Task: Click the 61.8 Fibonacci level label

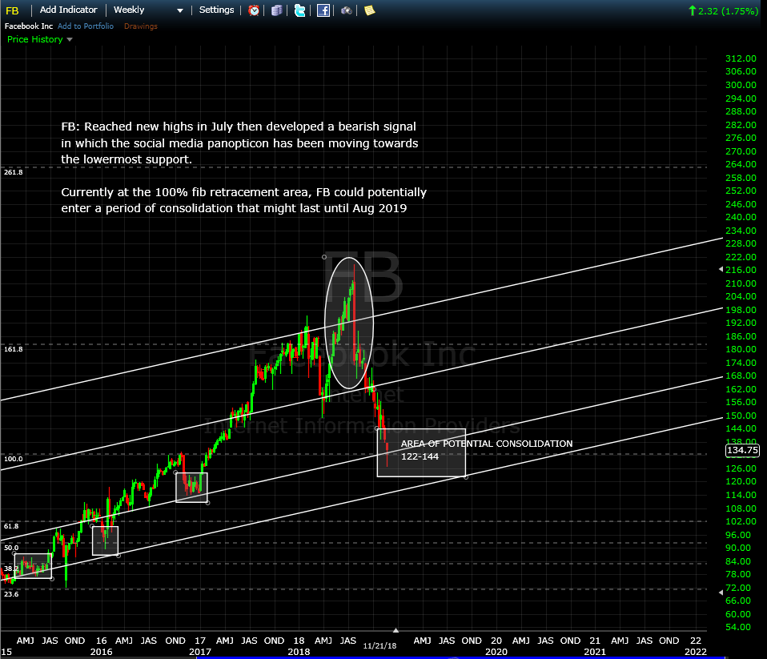Action: coord(11,526)
